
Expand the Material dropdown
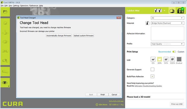[x=167, y=23]
